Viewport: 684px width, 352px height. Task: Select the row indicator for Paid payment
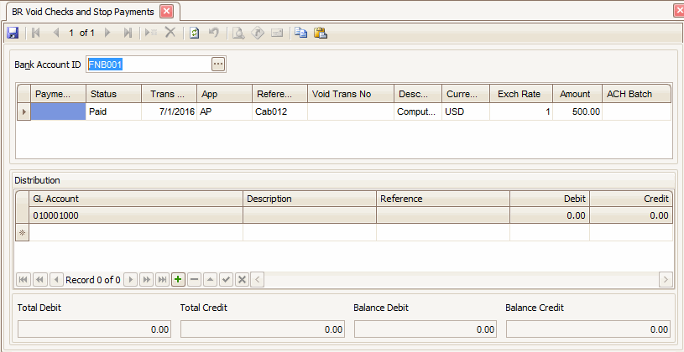tap(23, 111)
